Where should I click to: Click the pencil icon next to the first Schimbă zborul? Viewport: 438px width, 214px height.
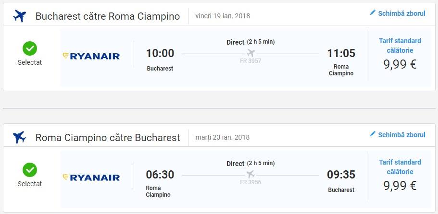373,13
